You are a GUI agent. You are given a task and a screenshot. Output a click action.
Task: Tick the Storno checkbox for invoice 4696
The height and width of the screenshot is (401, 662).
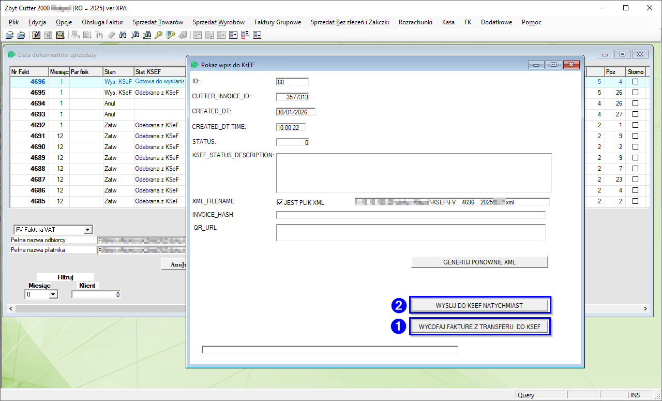click(635, 82)
